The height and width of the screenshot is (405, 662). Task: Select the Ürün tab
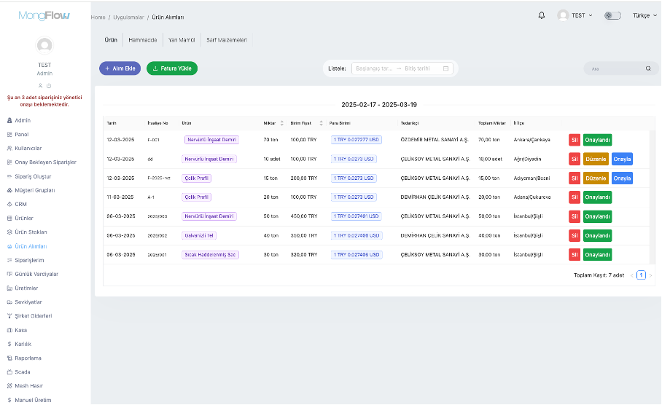(111, 39)
